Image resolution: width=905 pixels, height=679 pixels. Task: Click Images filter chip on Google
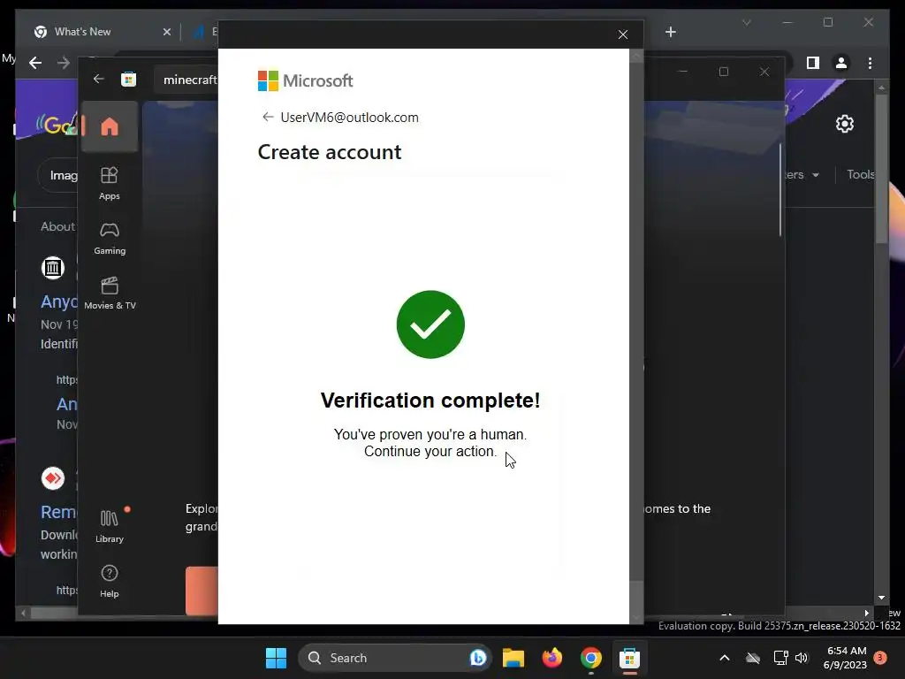point(58,176)
